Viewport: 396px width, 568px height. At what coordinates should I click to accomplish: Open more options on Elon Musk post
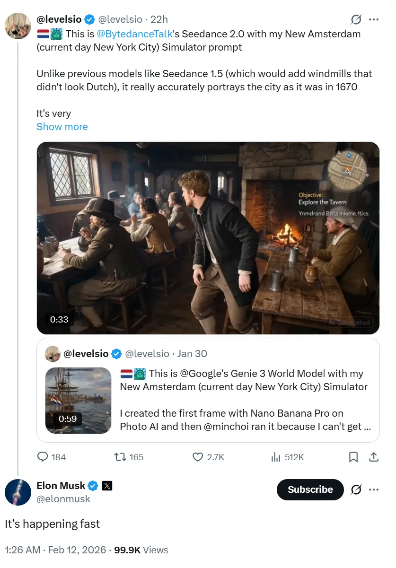tap(374, 489)
